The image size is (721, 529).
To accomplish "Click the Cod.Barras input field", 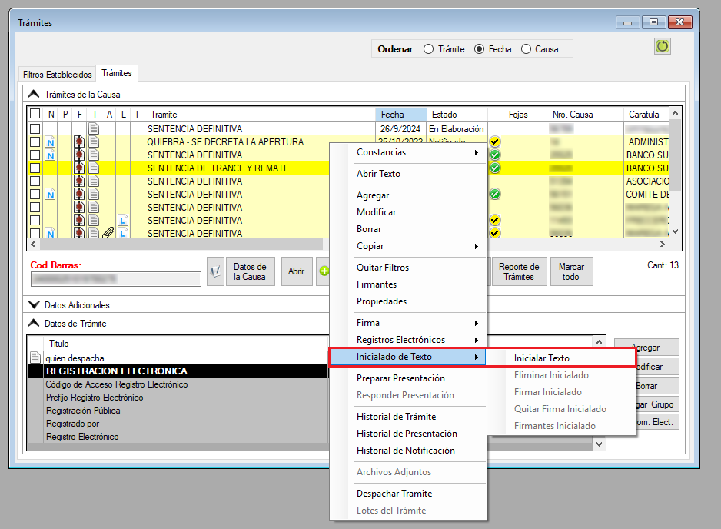I will (x=115, y=278).
